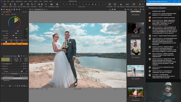Viewport: 181px width, 102px height.
Task: Toggle checkbox of selected orange color range row
Action: point(2,44)
